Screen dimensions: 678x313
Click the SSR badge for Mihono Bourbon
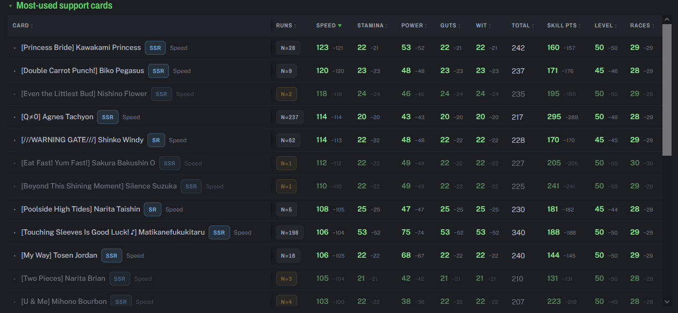121,302
